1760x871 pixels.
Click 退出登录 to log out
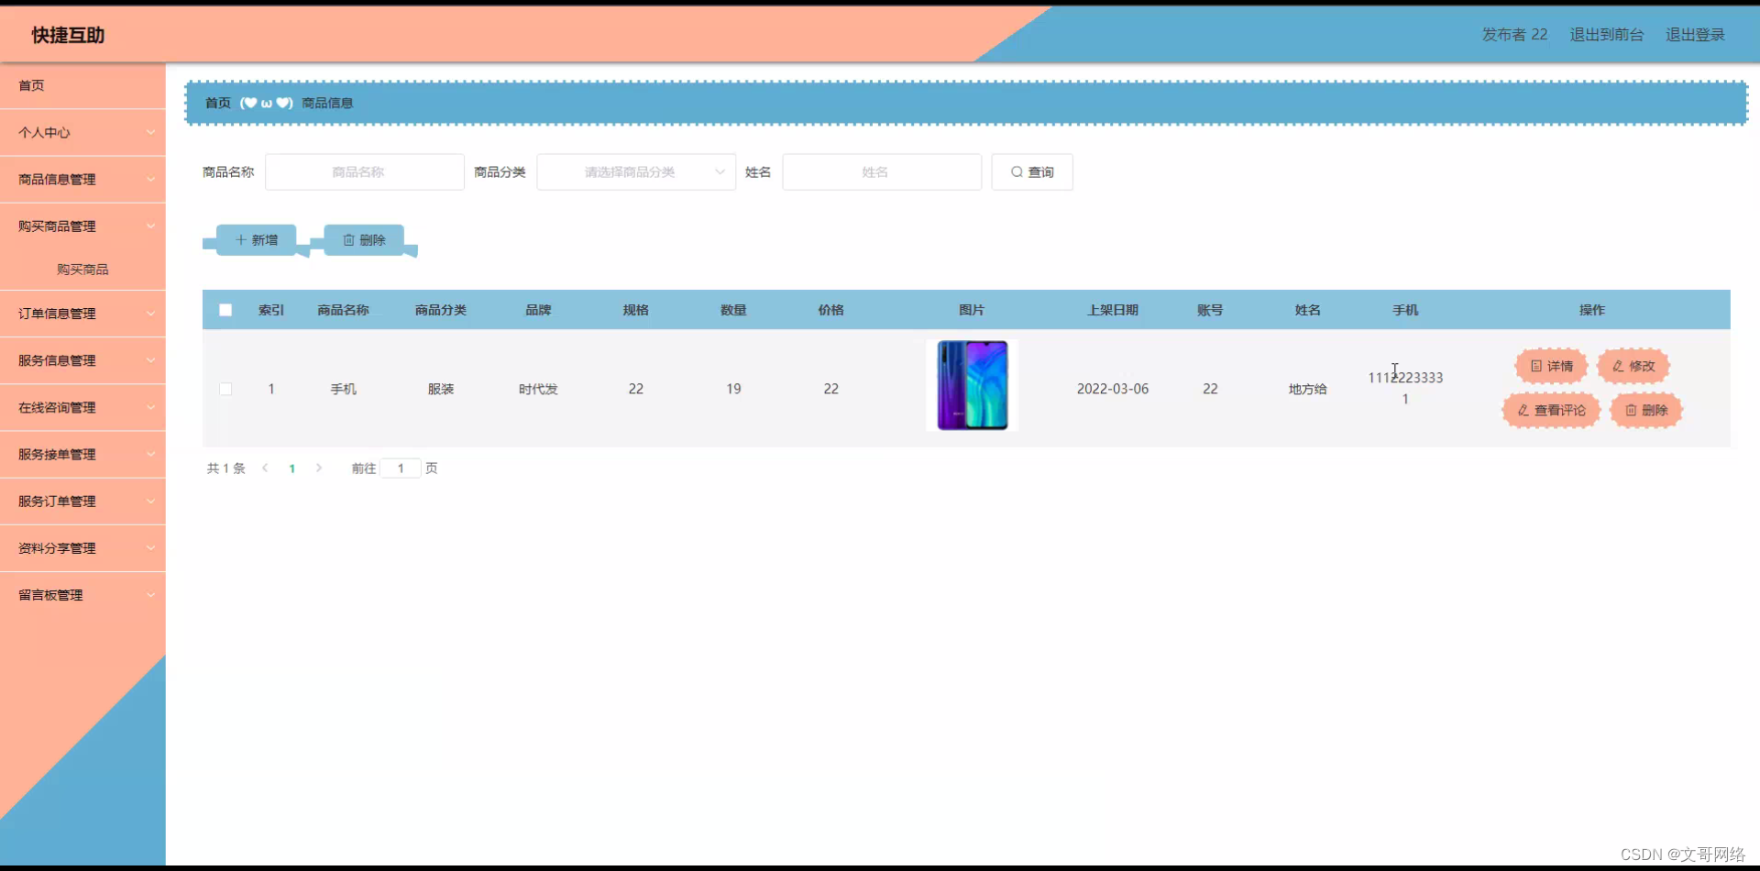pos(1694,34)
